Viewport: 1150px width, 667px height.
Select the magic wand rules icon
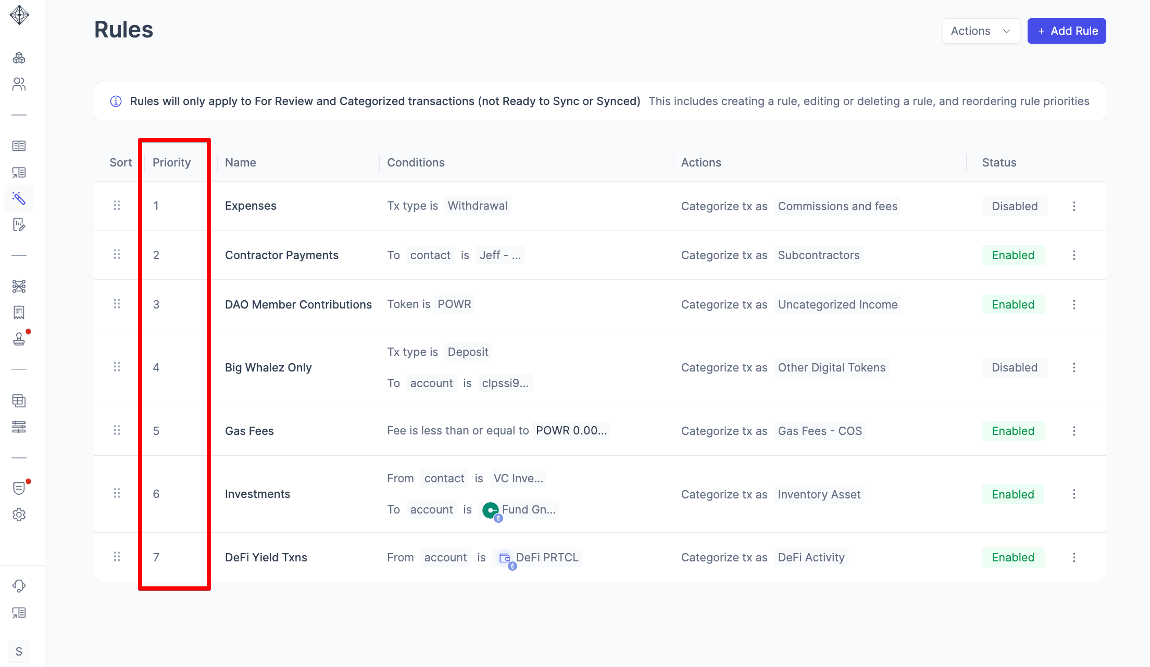[19, 198]
